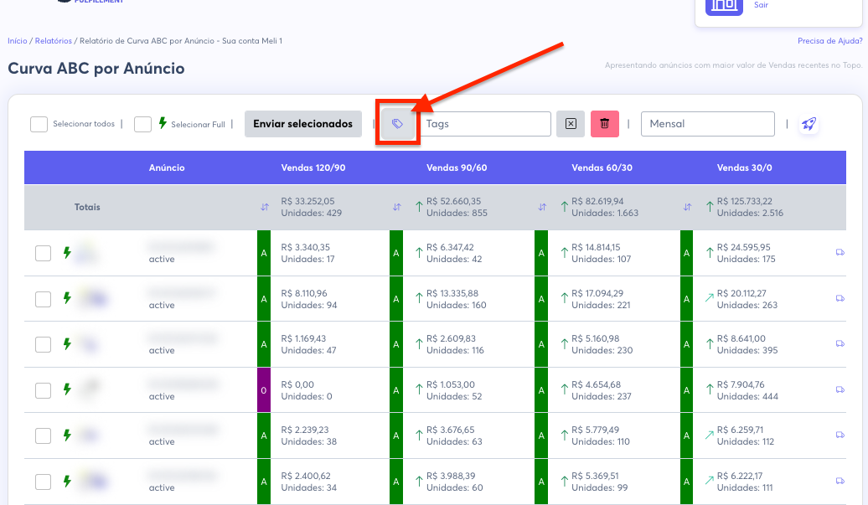
Task: Click the red trash delete button
Action: click(x=605, y=124)
